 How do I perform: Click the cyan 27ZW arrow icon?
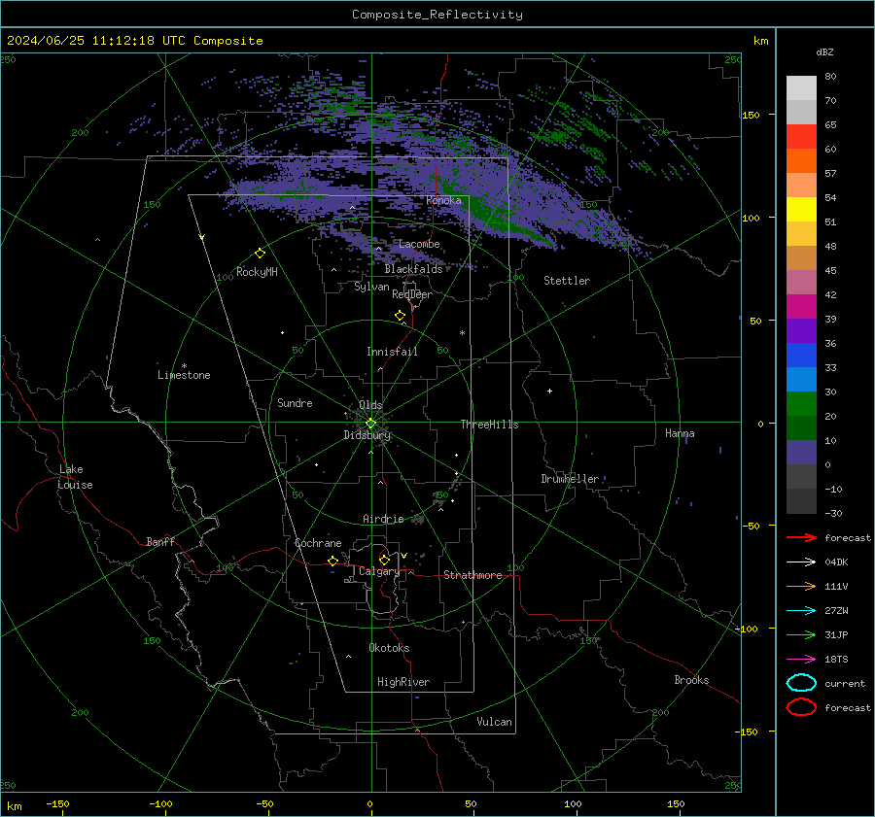(801, 611)
